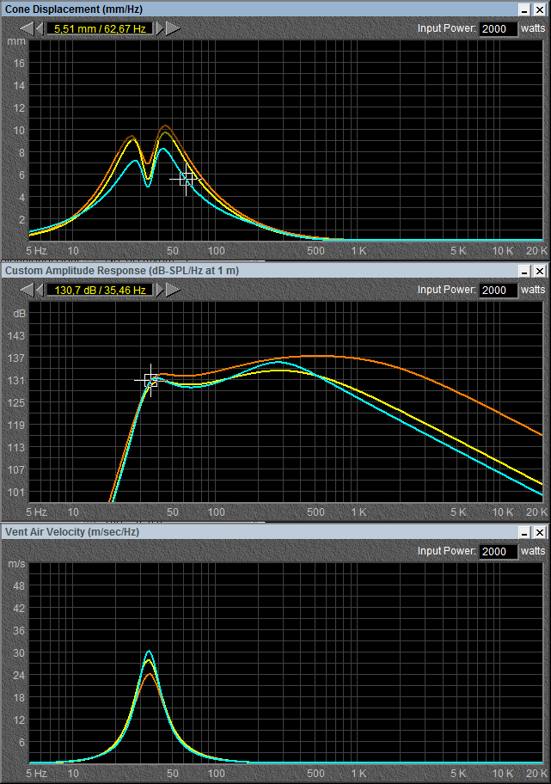This screenshot has height=784, width=551.
Task: Click the '130,7 dB / 35,46 Hz' readout
Action: click(100, 290)
